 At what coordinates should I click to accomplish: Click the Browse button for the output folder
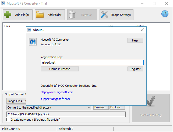[x=101, y=107]
